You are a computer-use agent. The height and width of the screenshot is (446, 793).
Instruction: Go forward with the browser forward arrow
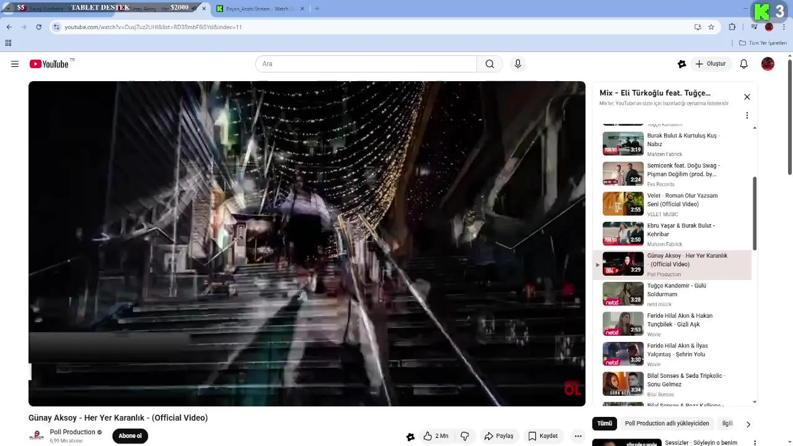pyautogui.click(x=24, y=27)
